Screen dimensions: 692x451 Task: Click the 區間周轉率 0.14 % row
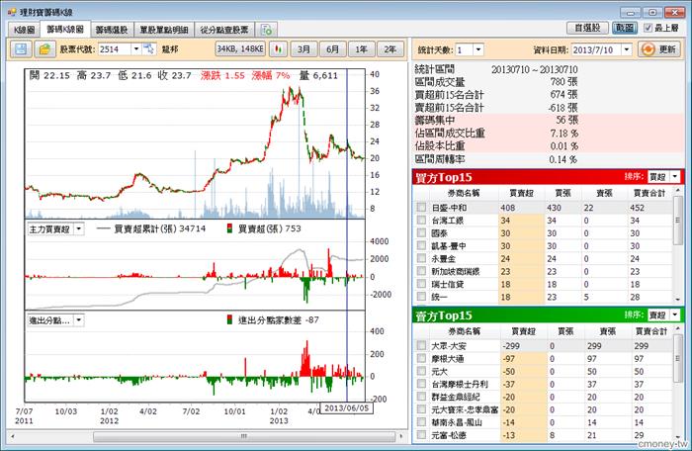548,159
